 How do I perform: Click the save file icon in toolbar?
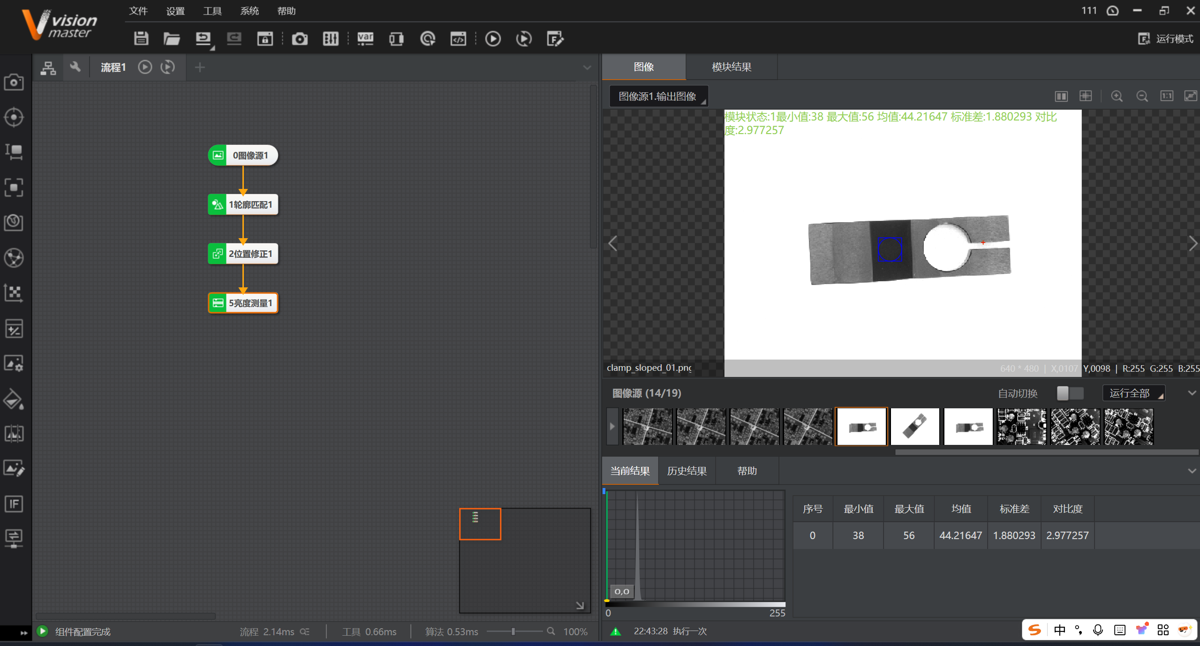coord(141,38)
